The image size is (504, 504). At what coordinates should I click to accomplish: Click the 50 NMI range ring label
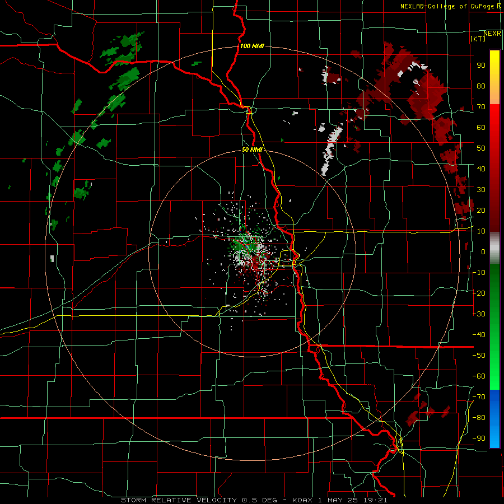pyautogui.click(x=252, y=150)
